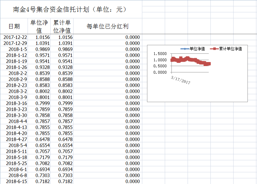Select the 累计单位净值 column header cell
Screen dimensions: 257x184
coord(62,26)
